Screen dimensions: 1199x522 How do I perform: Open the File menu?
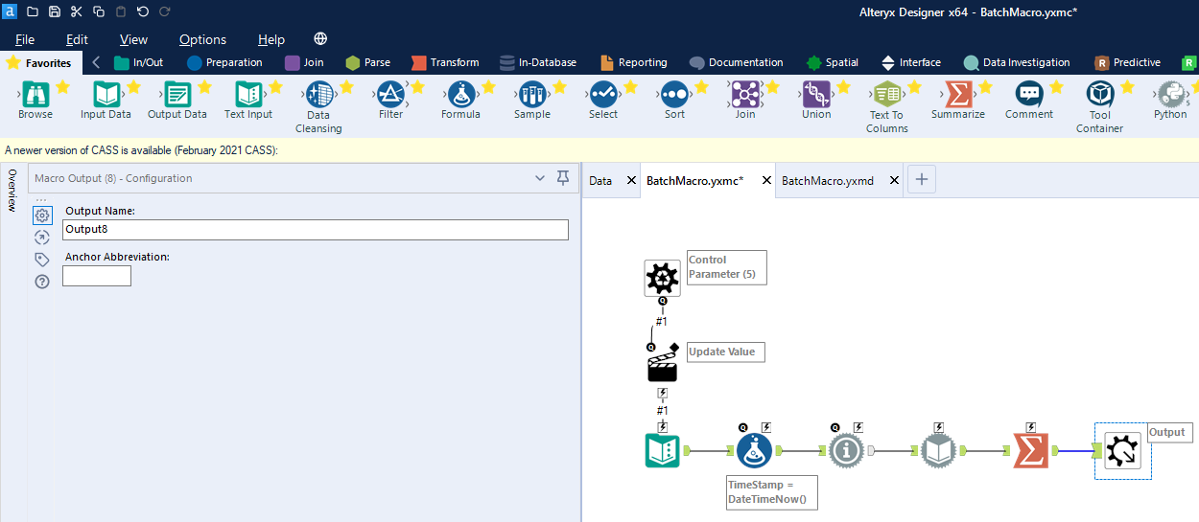tap(25, 39)
